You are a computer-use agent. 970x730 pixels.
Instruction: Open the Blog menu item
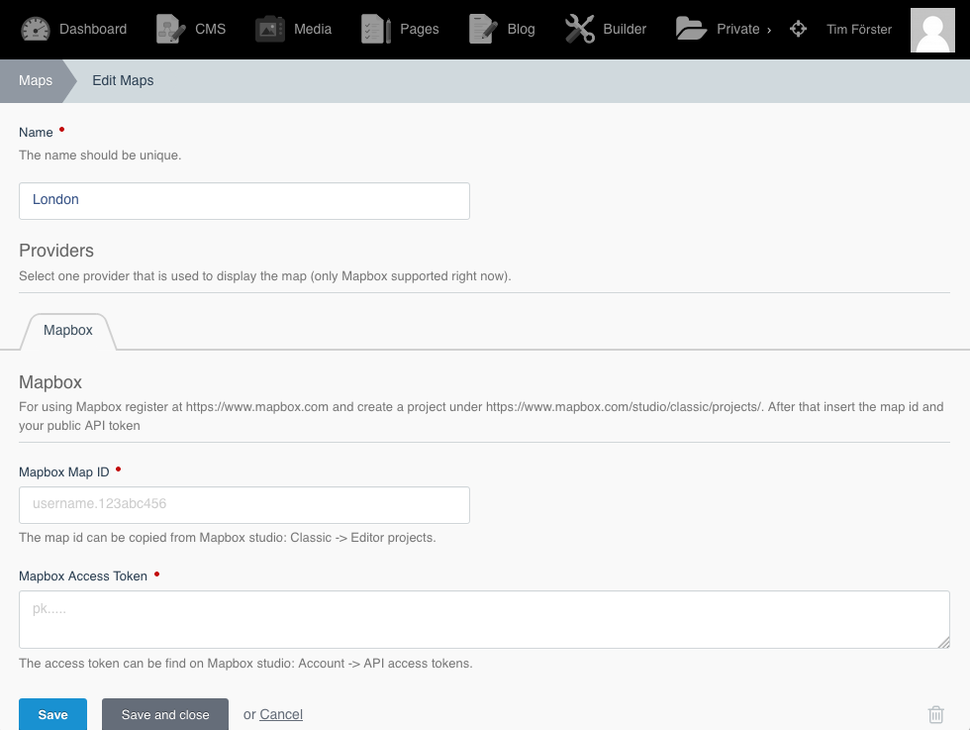tap(521, 29)
